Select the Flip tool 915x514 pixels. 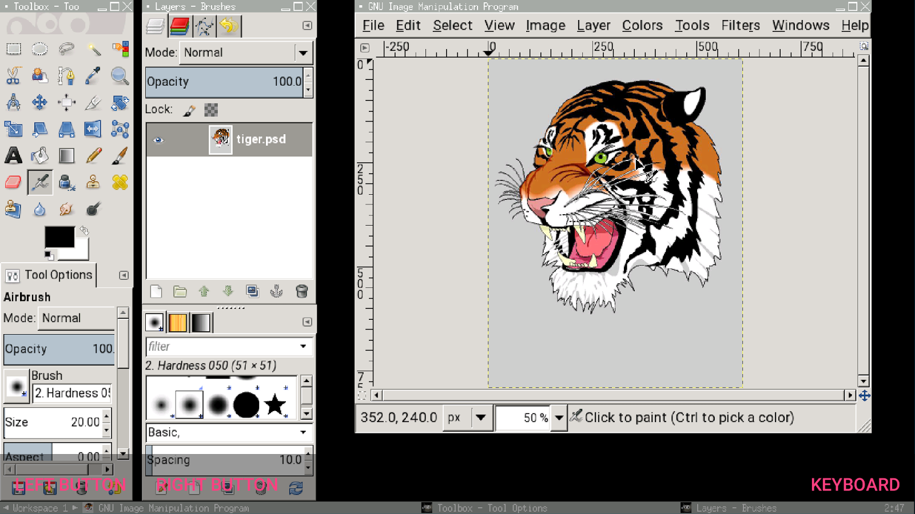pos(93,129)
